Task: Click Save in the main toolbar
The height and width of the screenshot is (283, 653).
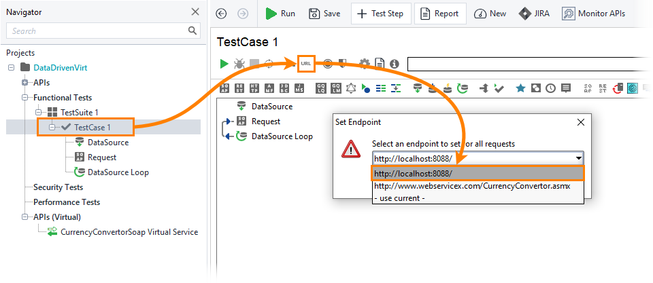Action: (324, 14)
